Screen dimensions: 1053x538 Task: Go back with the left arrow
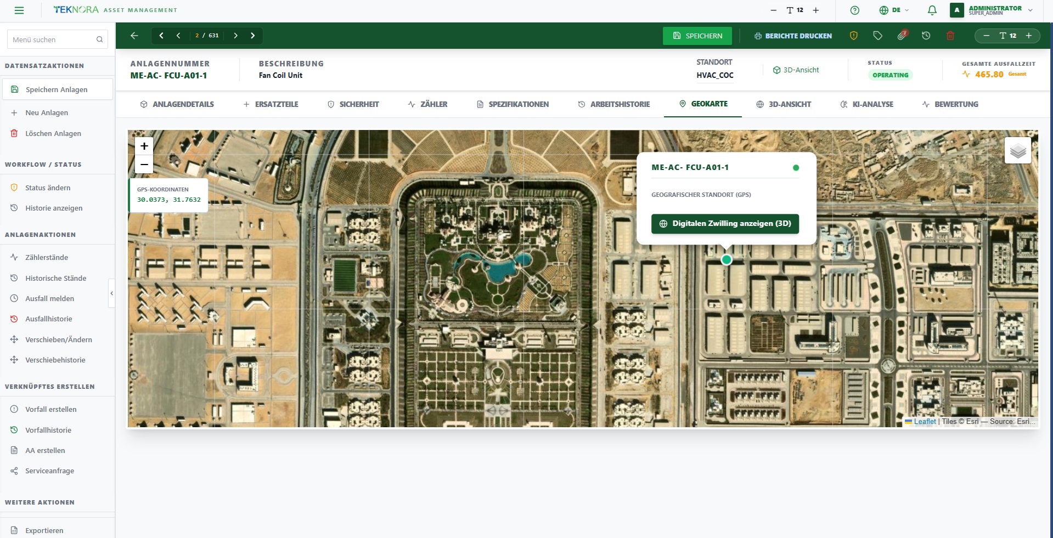click(134, 36)
